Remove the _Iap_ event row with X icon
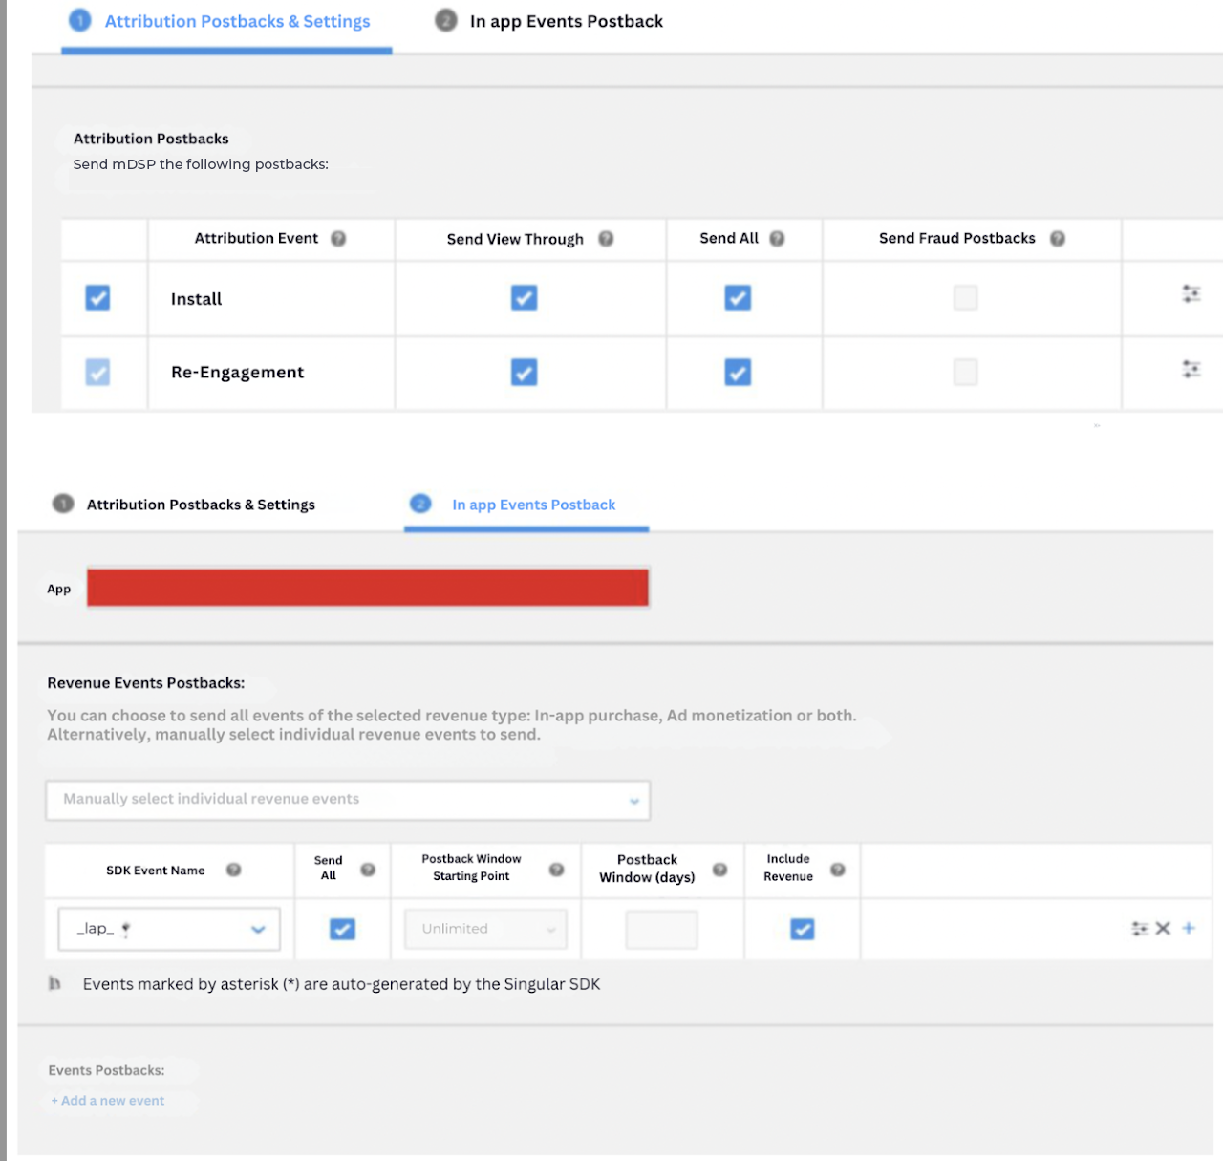The width and height of the screenshot is (1223, 1161). (x=1163, y=928)
